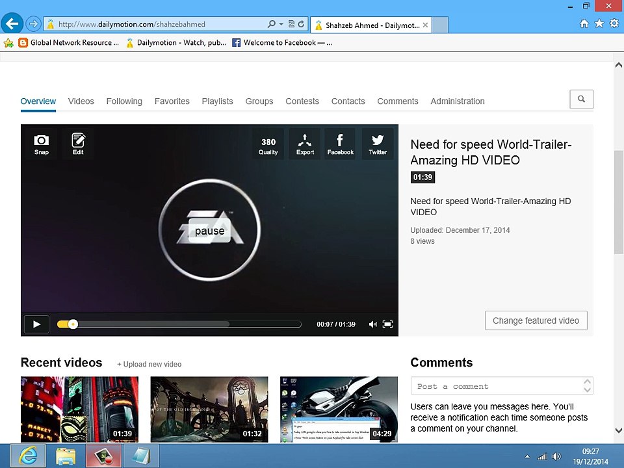
Task: Open the network signal tray icon
Action: click(x=542, y=456)
